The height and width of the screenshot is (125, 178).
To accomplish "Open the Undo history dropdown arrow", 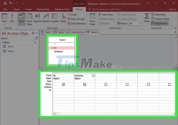I will (x=13, y=3).
